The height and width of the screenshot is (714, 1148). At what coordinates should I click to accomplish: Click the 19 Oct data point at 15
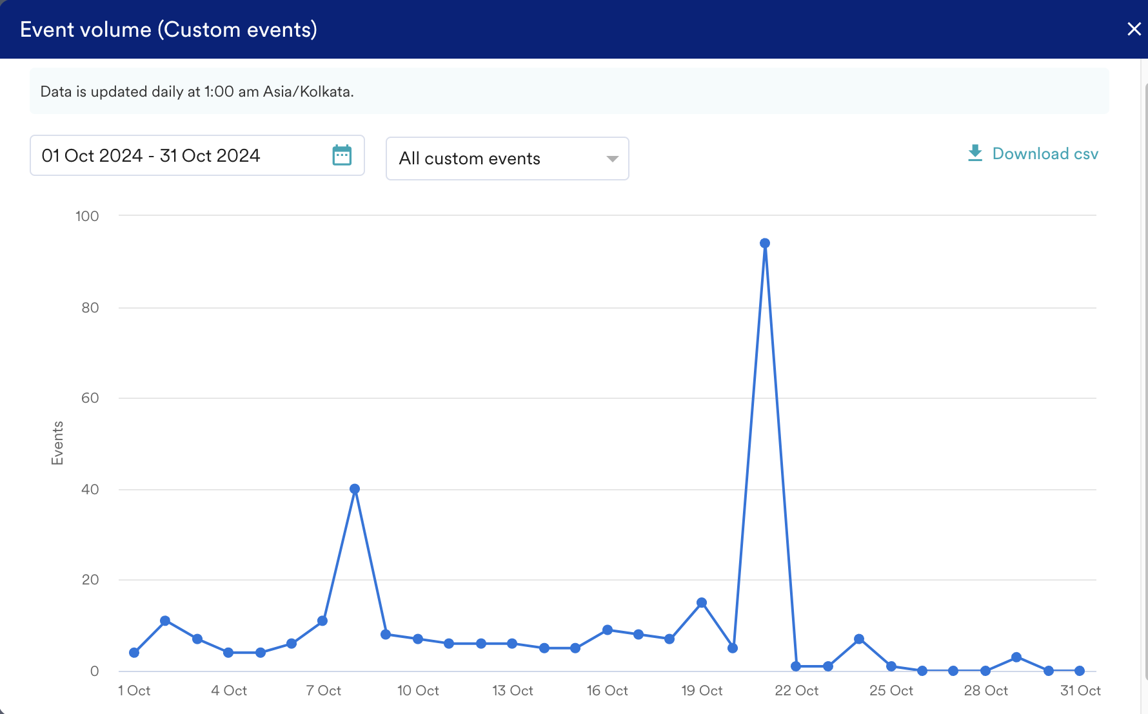click(702, 603)
